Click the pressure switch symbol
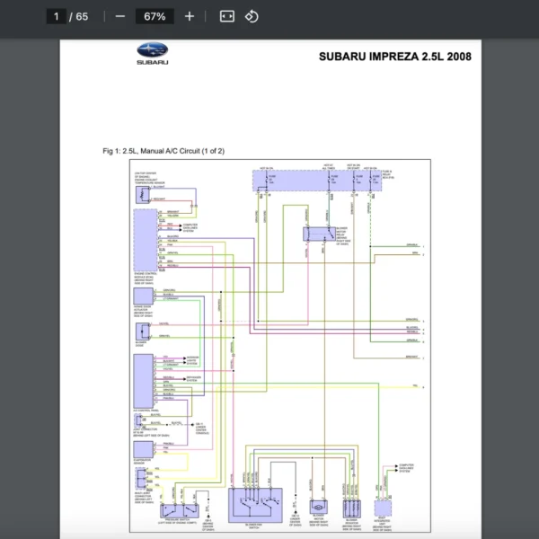This screenshot has width=539, height=539. pos(180,511)
